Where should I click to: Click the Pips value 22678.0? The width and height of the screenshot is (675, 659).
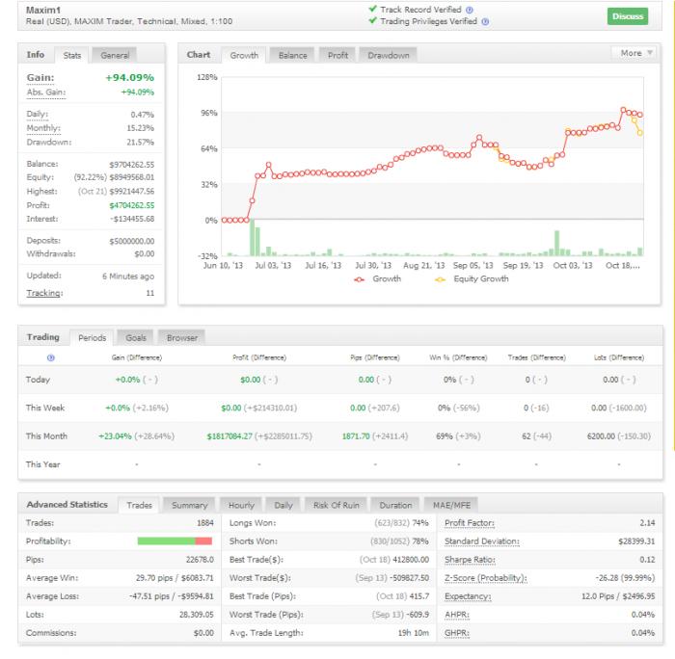(200, 560)
